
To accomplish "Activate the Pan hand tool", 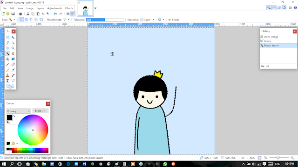I will [x=13, y=54].
